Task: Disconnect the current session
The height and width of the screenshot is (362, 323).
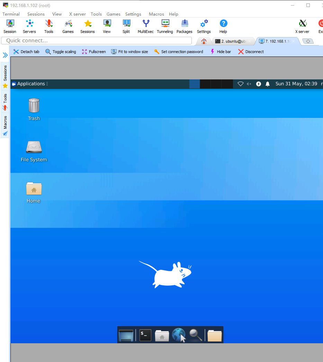Action: [x=251, y=51]
